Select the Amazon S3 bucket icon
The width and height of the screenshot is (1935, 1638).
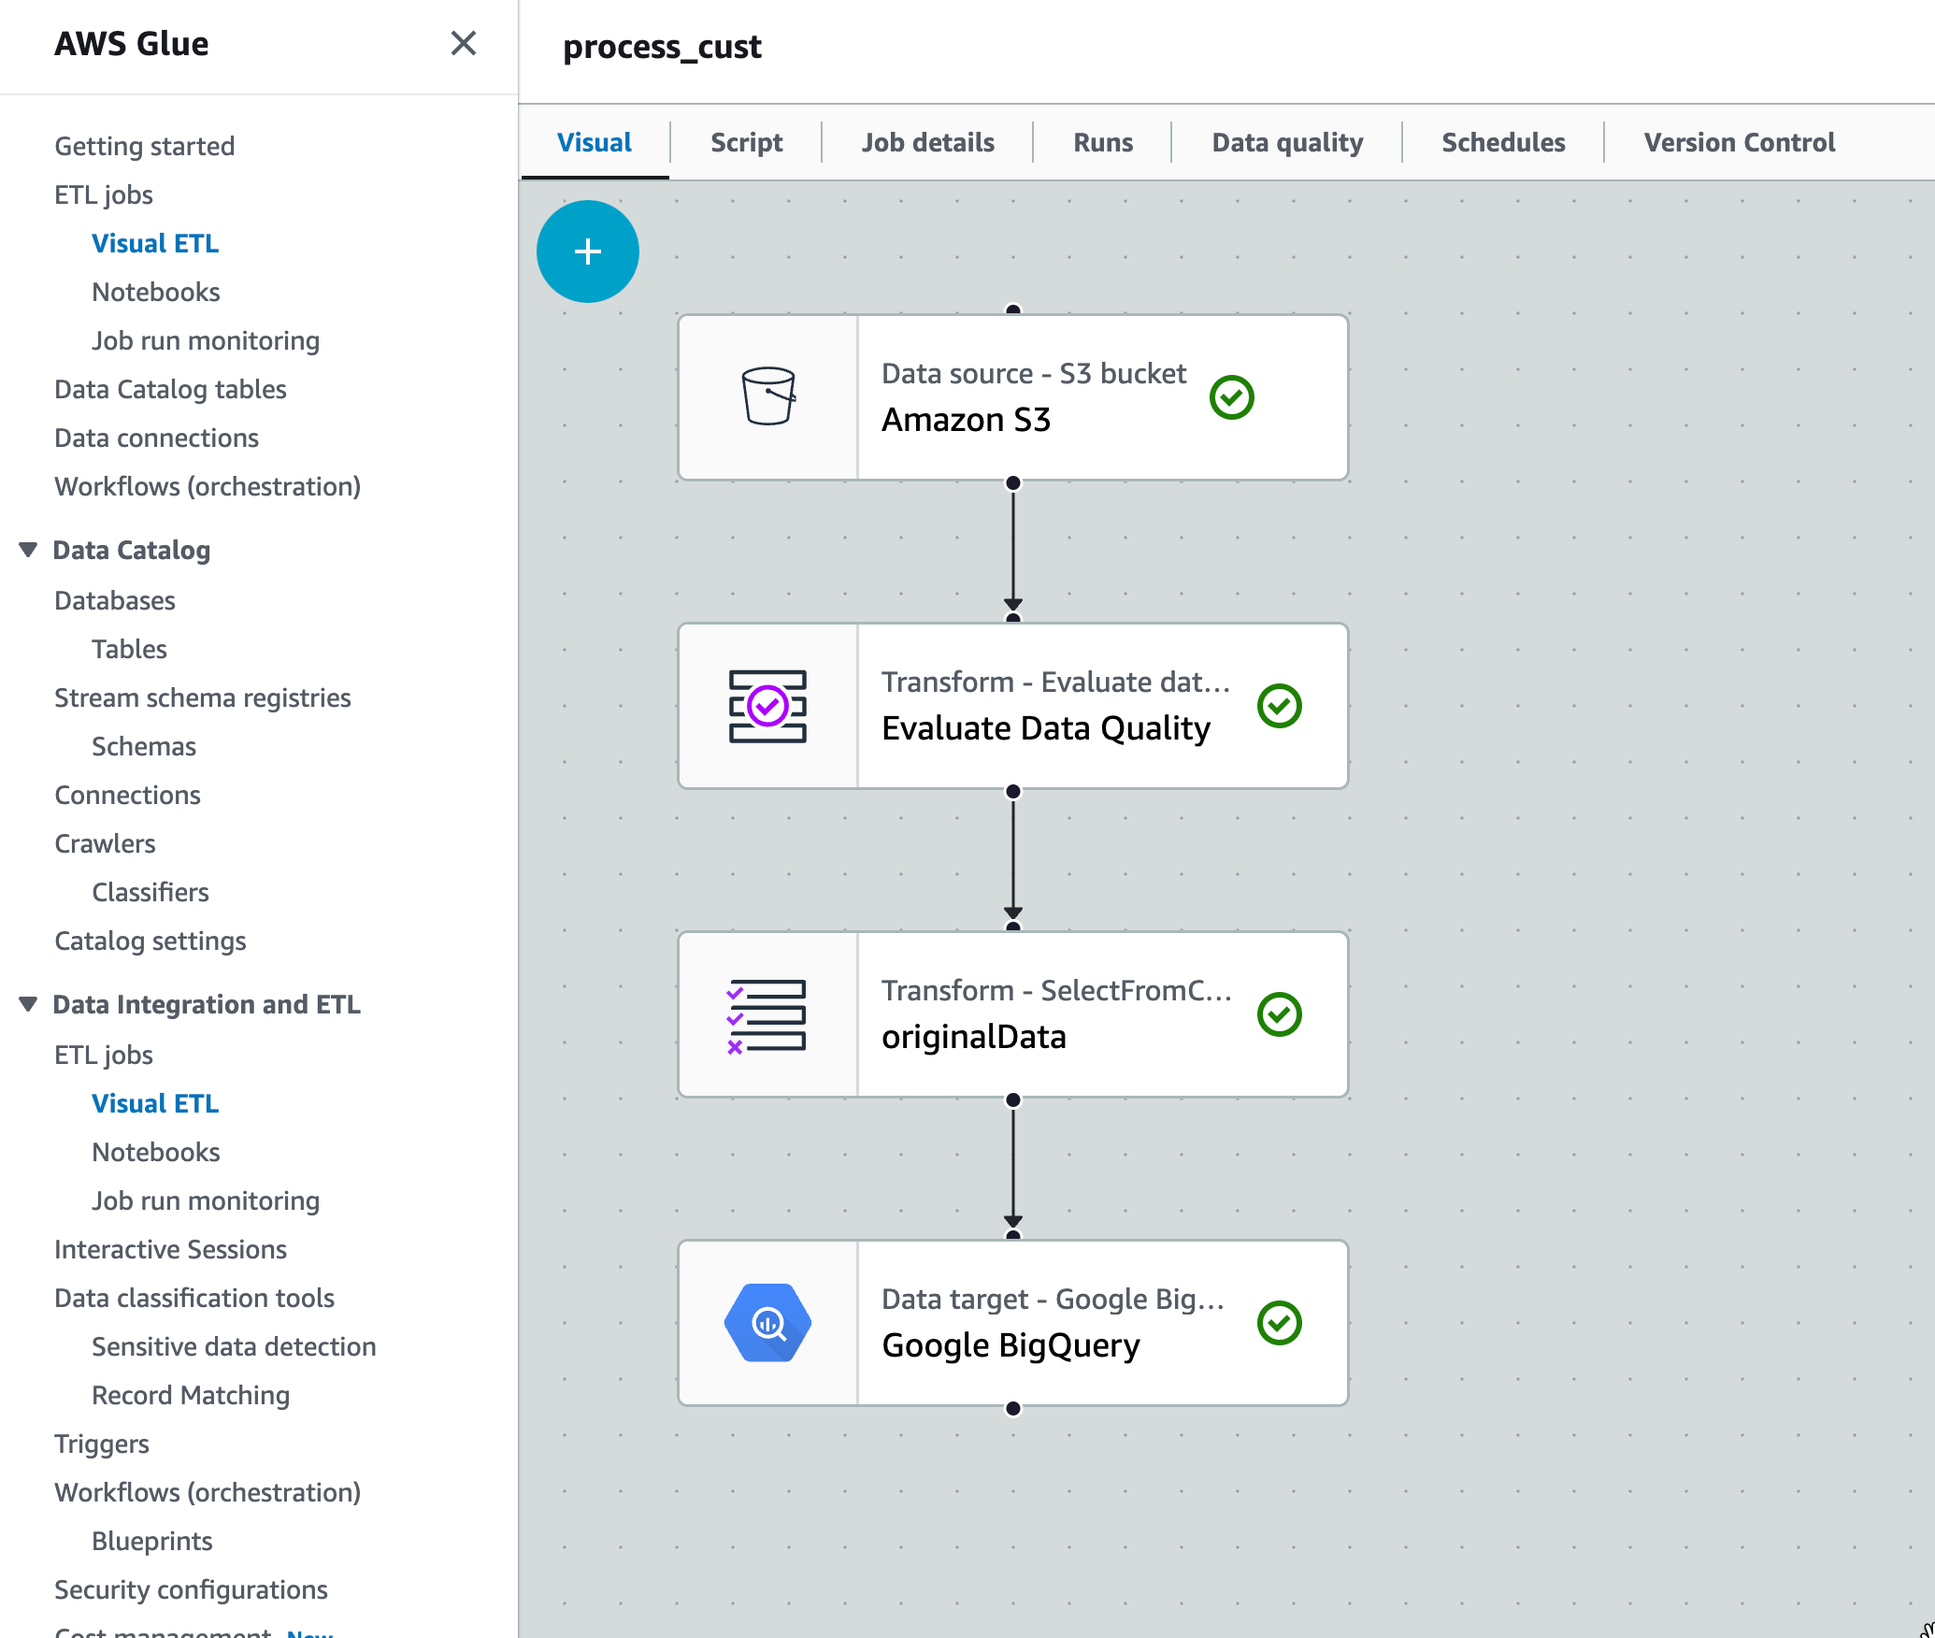pyautogui.click(x=768, y=396)
